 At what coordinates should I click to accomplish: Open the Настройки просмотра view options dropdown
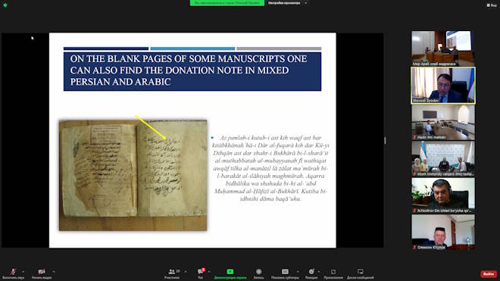288,3
